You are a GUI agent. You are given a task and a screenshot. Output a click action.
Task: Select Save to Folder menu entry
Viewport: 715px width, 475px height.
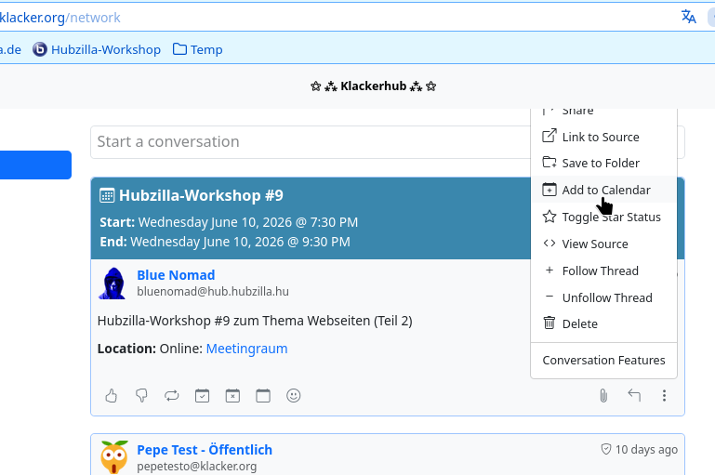(603, 163)
